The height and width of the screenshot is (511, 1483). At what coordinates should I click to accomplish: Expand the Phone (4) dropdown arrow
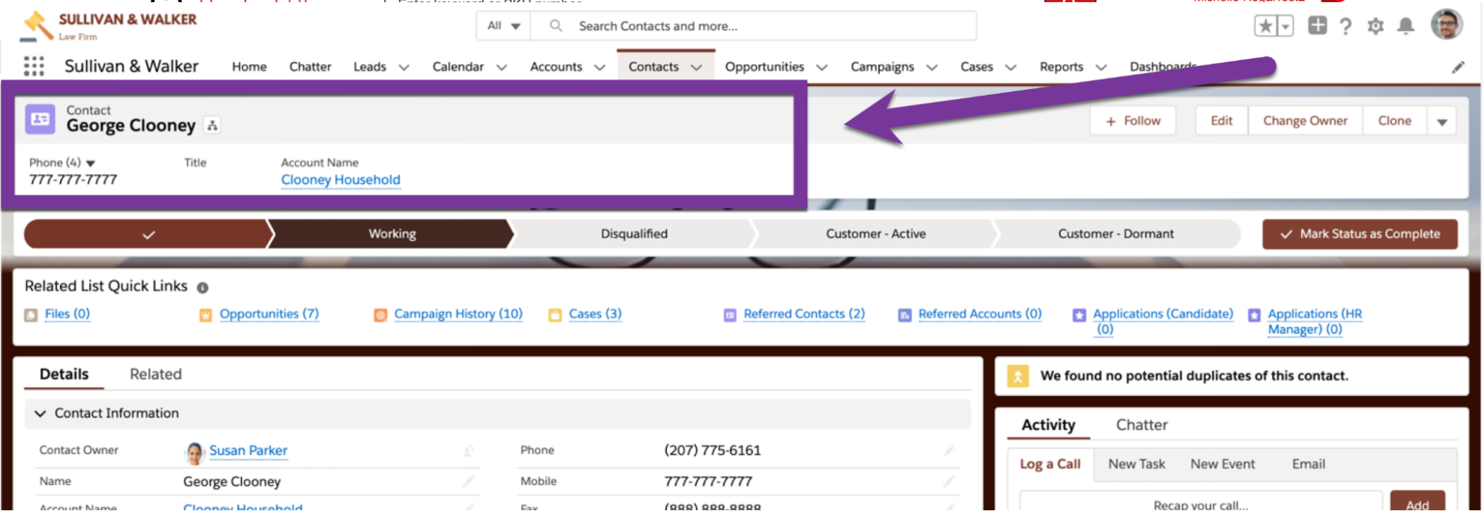pos(91,163)
